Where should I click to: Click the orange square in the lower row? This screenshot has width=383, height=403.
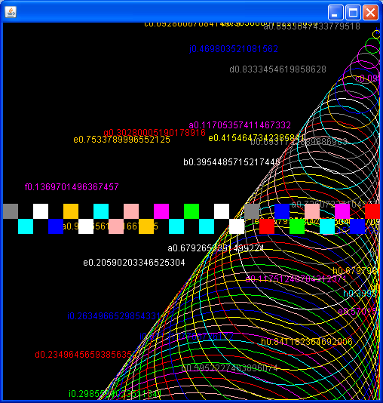coord(146,226)
